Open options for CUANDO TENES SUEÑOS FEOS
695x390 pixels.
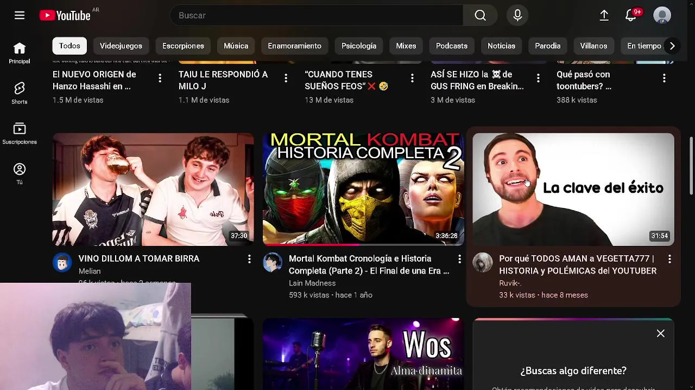coord(412,79)
